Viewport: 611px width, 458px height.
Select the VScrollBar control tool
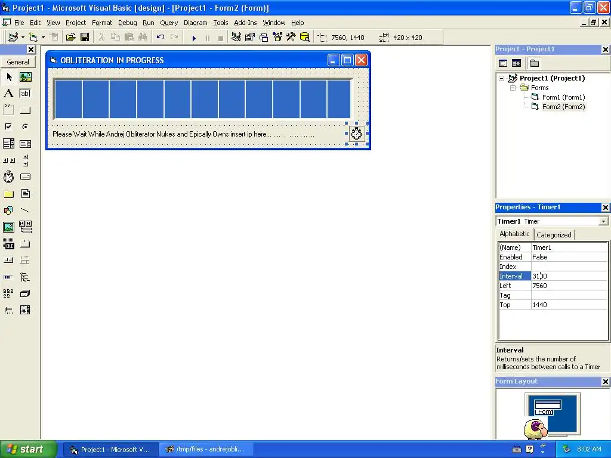pyautogui.click(x=25, y=160)
